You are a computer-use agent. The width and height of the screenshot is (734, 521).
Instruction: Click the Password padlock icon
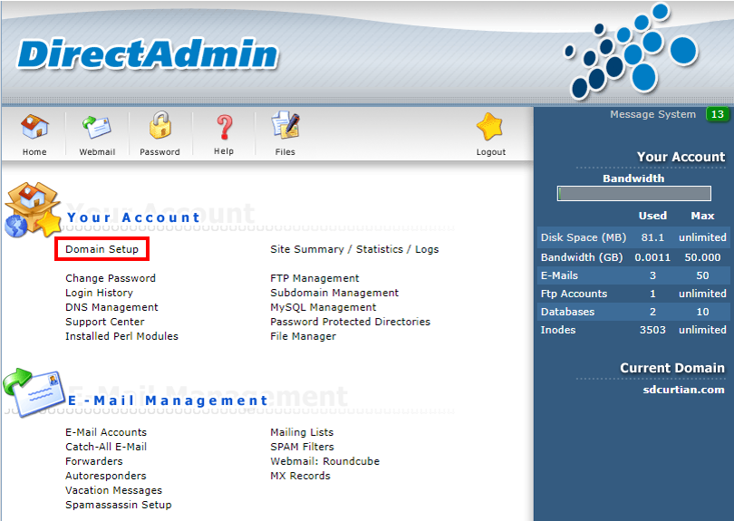coord(160,125)
